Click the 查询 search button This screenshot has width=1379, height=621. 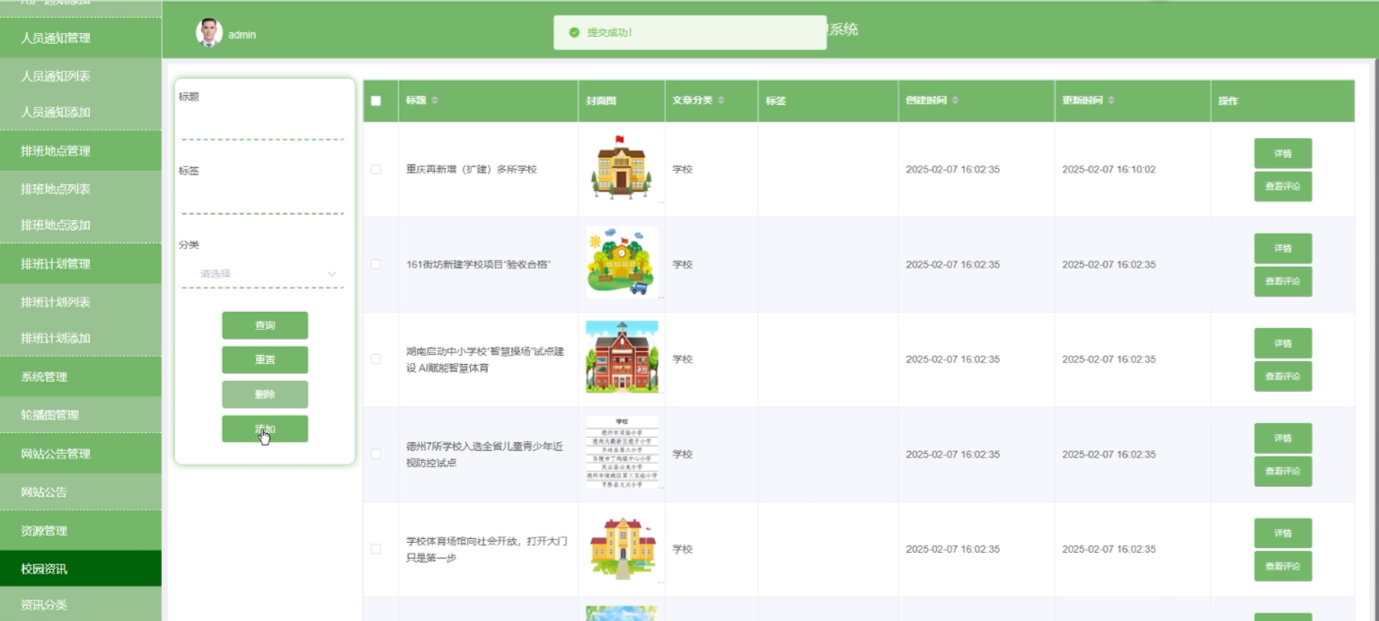coord(265,325)
